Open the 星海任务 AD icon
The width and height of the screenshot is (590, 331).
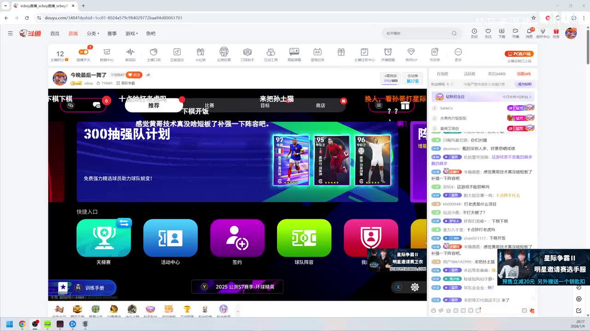[317, 54]
